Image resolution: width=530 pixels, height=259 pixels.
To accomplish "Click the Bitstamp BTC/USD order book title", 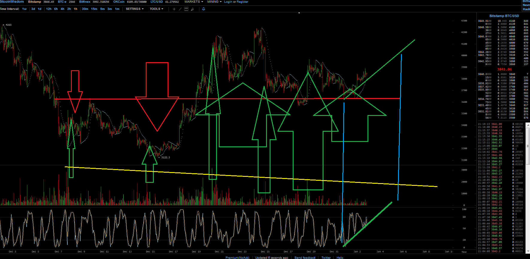I will pos(504,16).
